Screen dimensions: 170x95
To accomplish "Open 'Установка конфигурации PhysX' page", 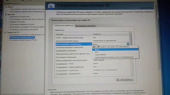I will pos(23,40).
